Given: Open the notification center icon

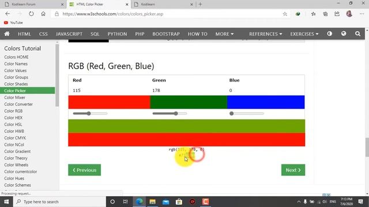Looking at the screenshot, I should (360, 202).
